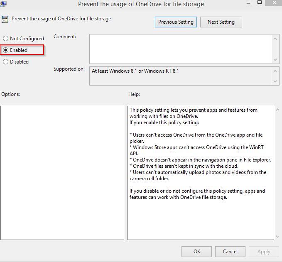The height and width of the screenshot is (262, 282).
Task: Confirm with the OK button
Action: (x=196, y=251)
